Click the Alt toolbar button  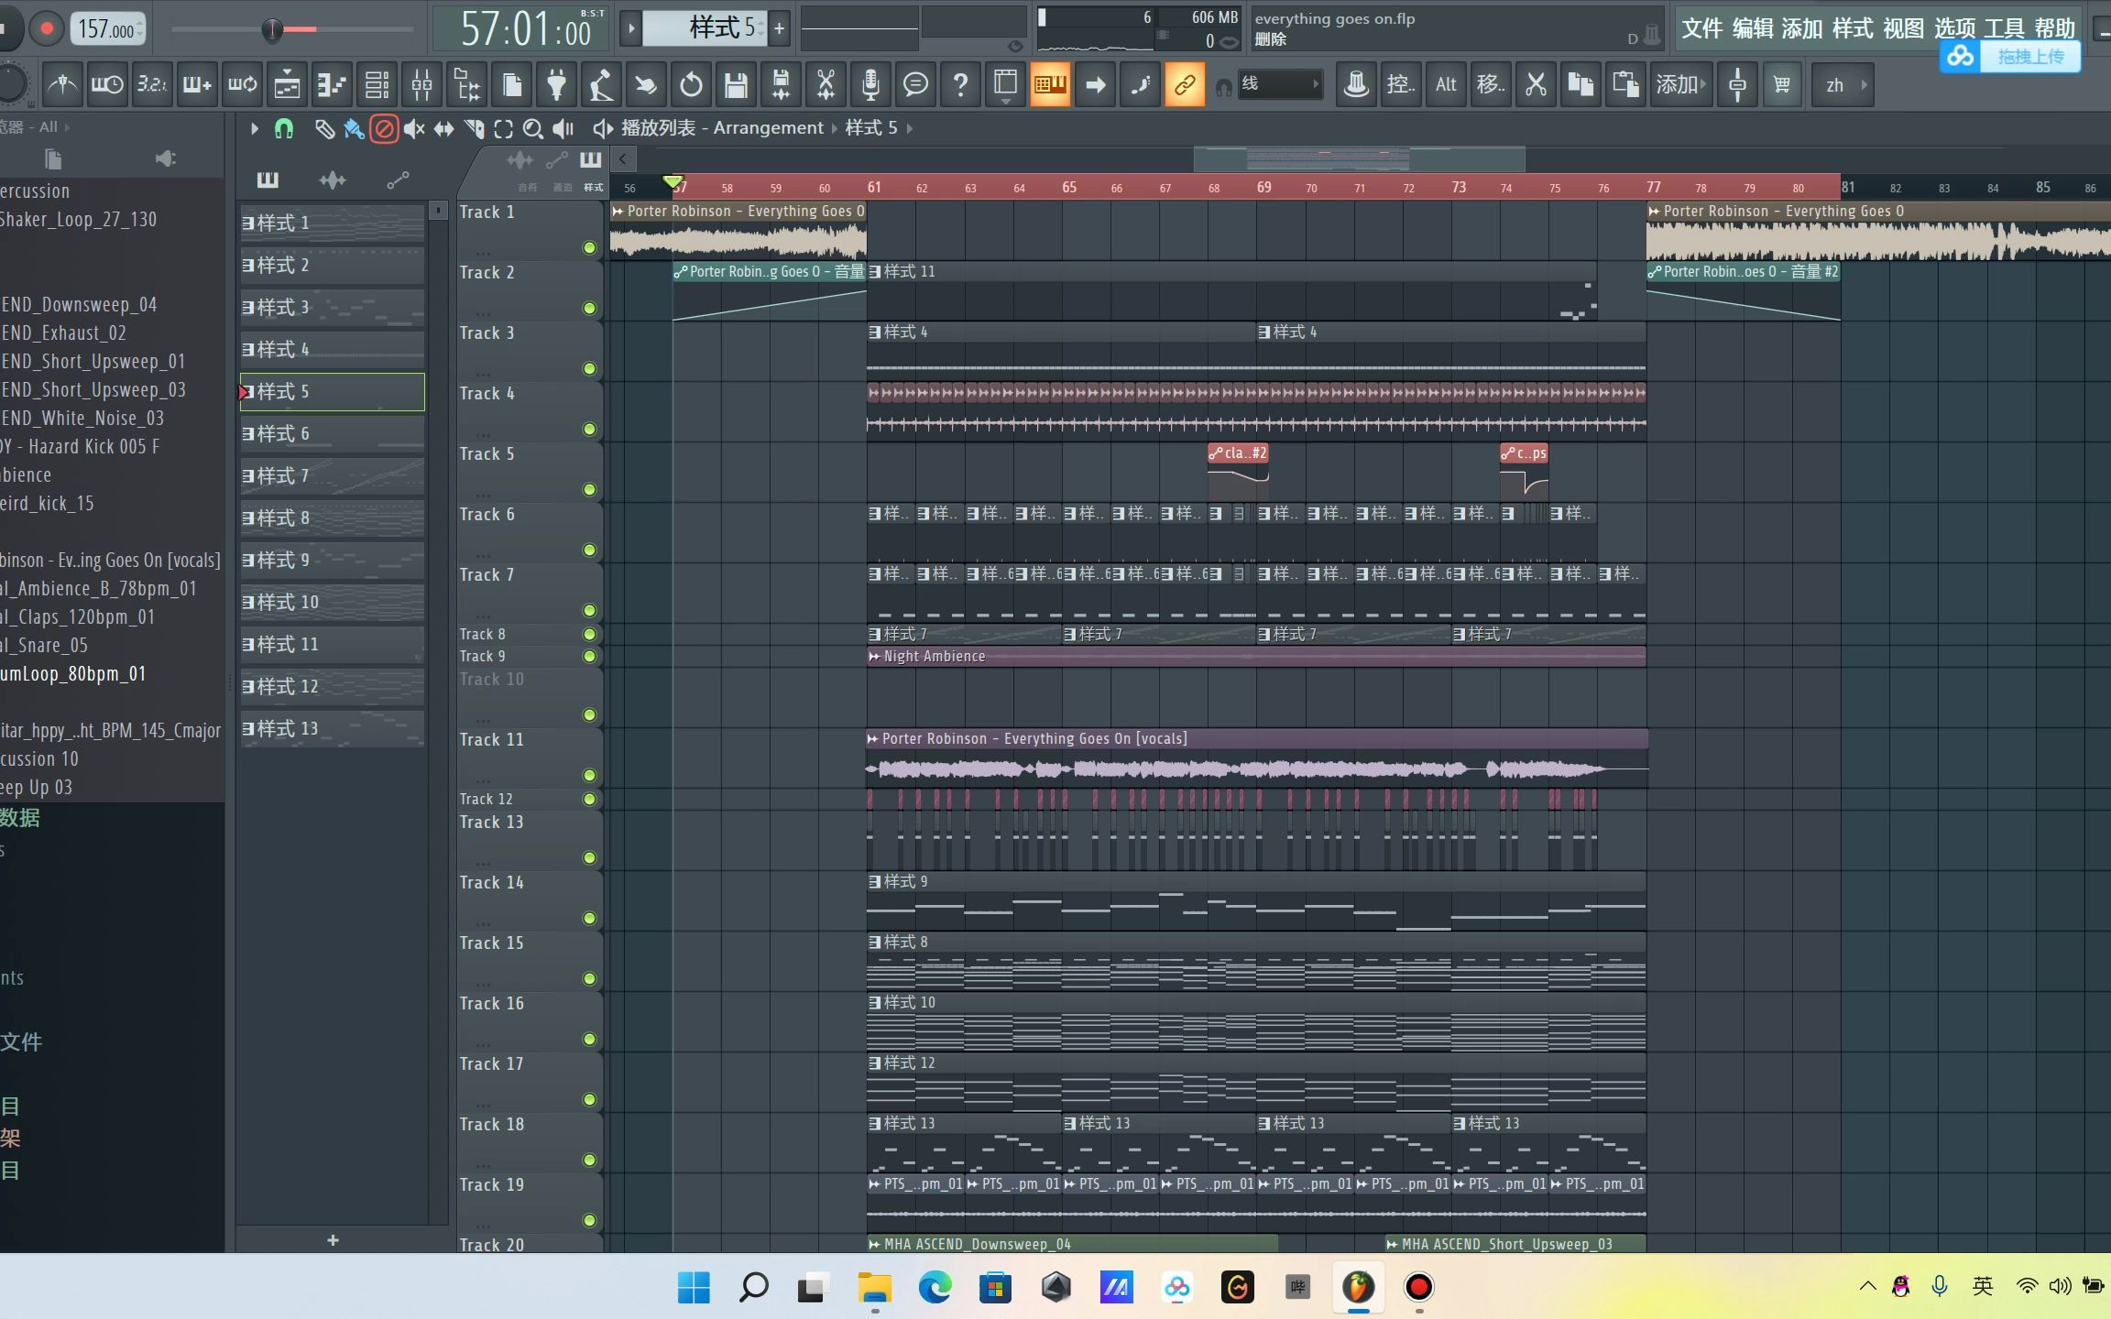[1446, 85]
